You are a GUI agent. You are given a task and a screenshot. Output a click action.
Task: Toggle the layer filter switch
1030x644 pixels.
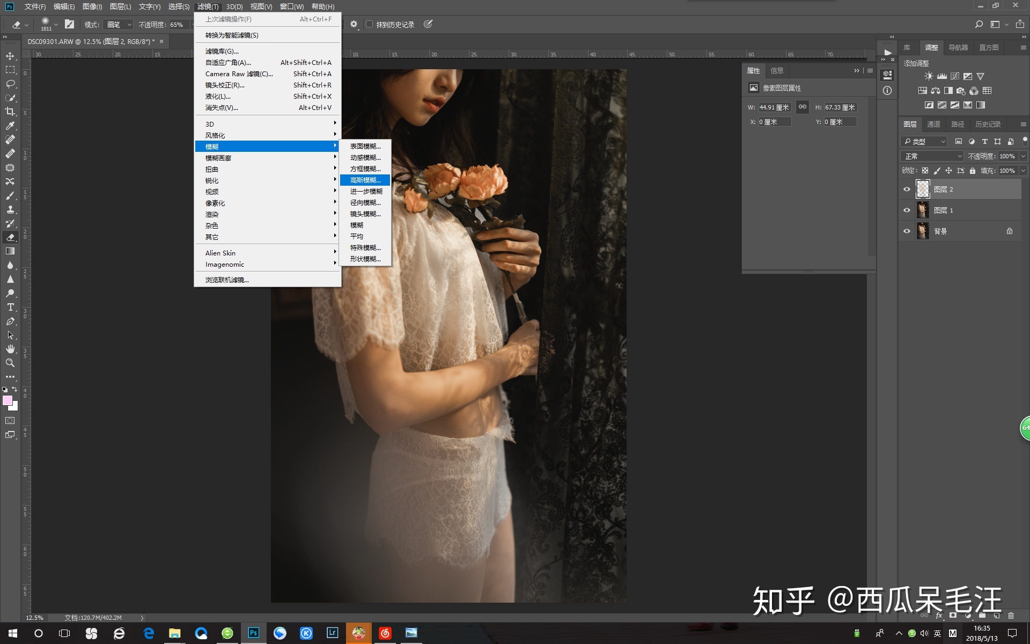pos(1025,141)
